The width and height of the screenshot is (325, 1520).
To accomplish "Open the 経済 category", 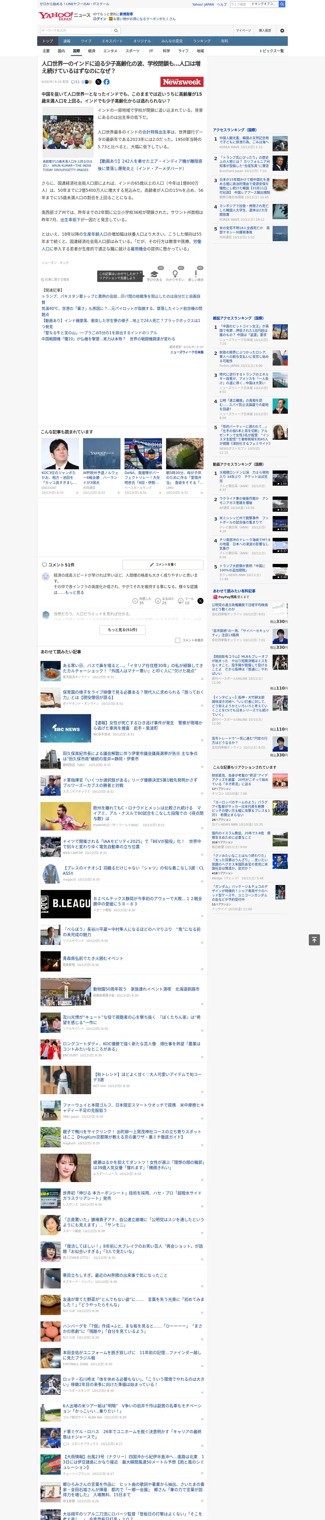I will pos(91,51).
